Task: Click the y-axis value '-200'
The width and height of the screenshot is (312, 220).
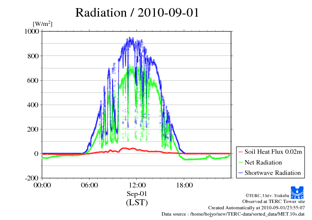Action: (x=32, y=178)
